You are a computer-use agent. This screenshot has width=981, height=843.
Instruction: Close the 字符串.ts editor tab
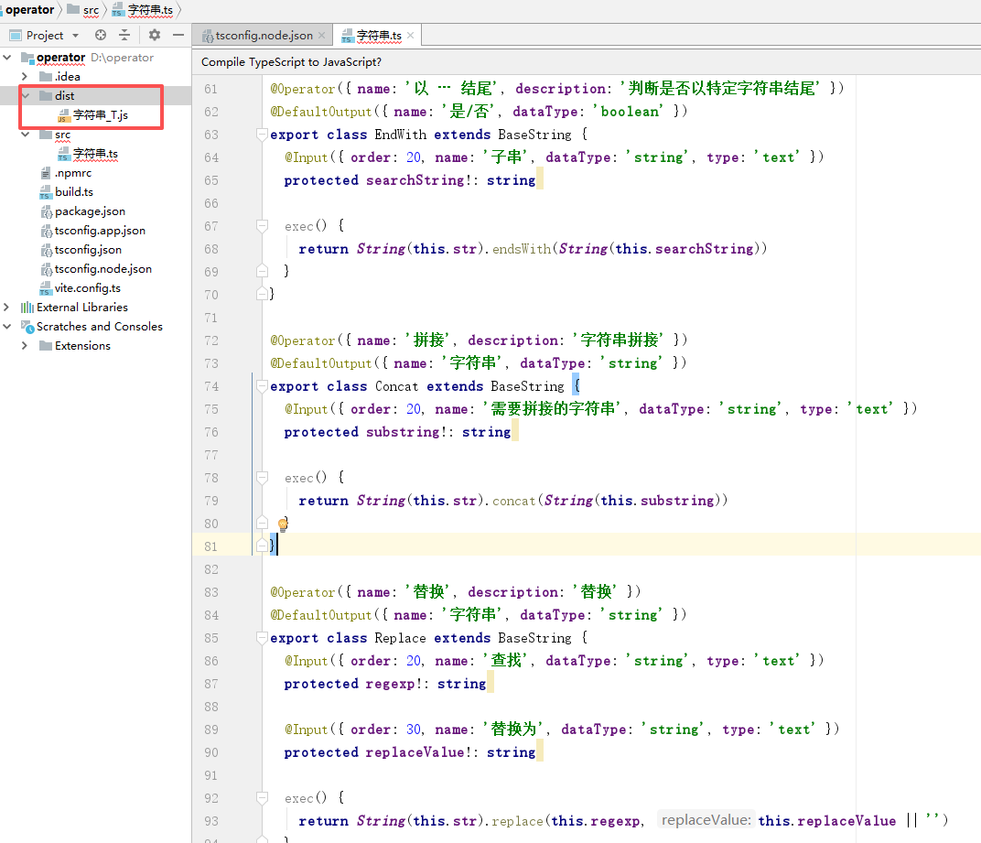point(411,36)
